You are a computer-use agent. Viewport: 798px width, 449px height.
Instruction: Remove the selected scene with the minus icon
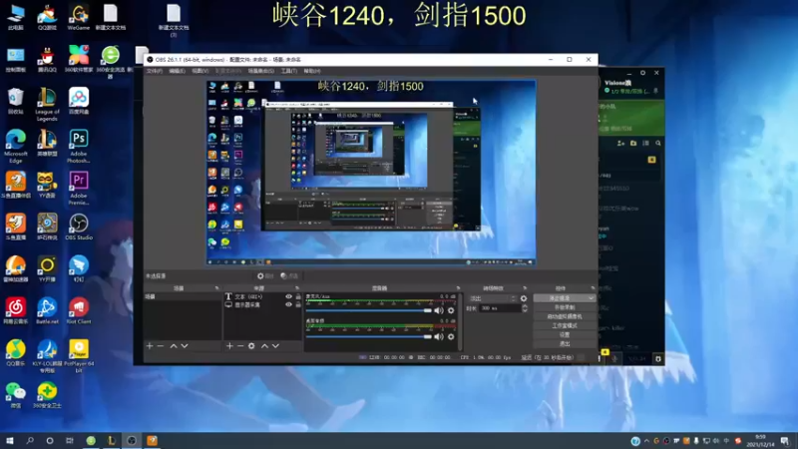(x=161, y=346)
